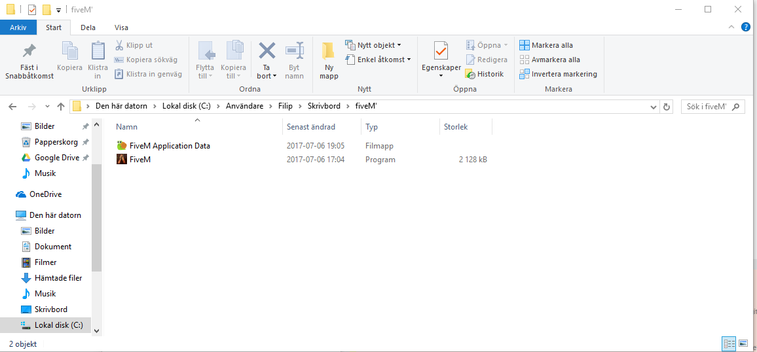
Task: Open the Flytta till dropdown
Action: click(205, 62)
